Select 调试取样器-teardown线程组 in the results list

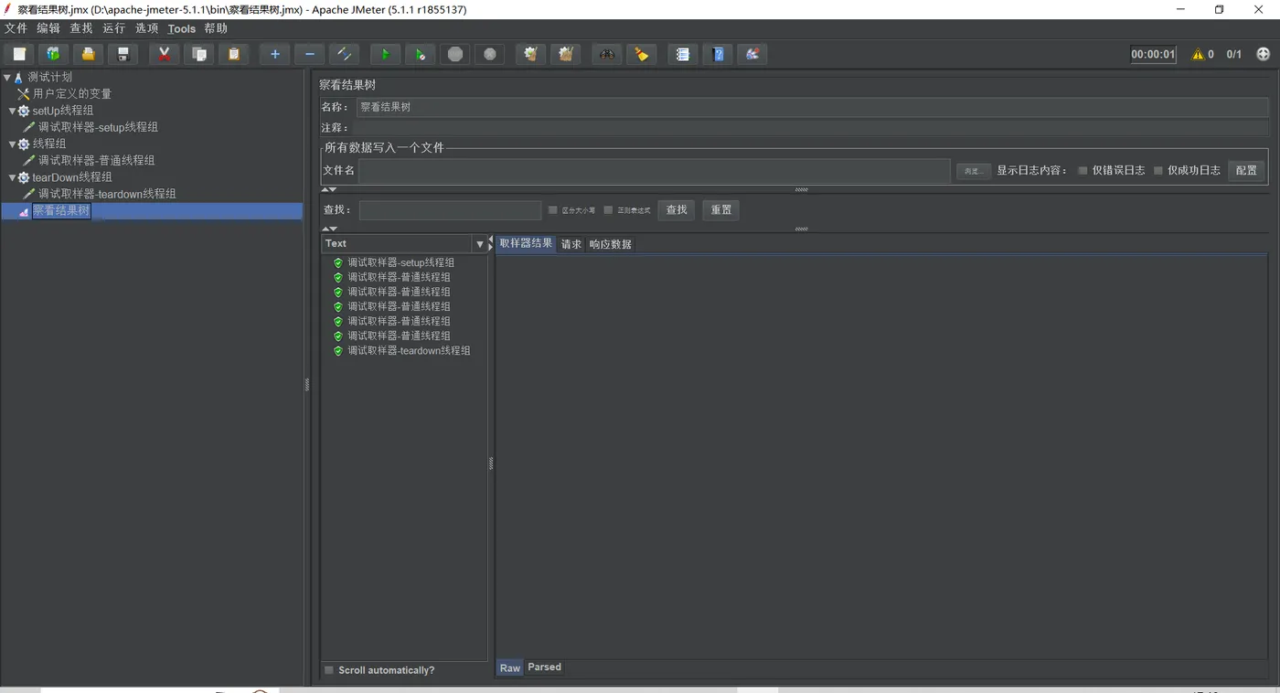(409, 351)
